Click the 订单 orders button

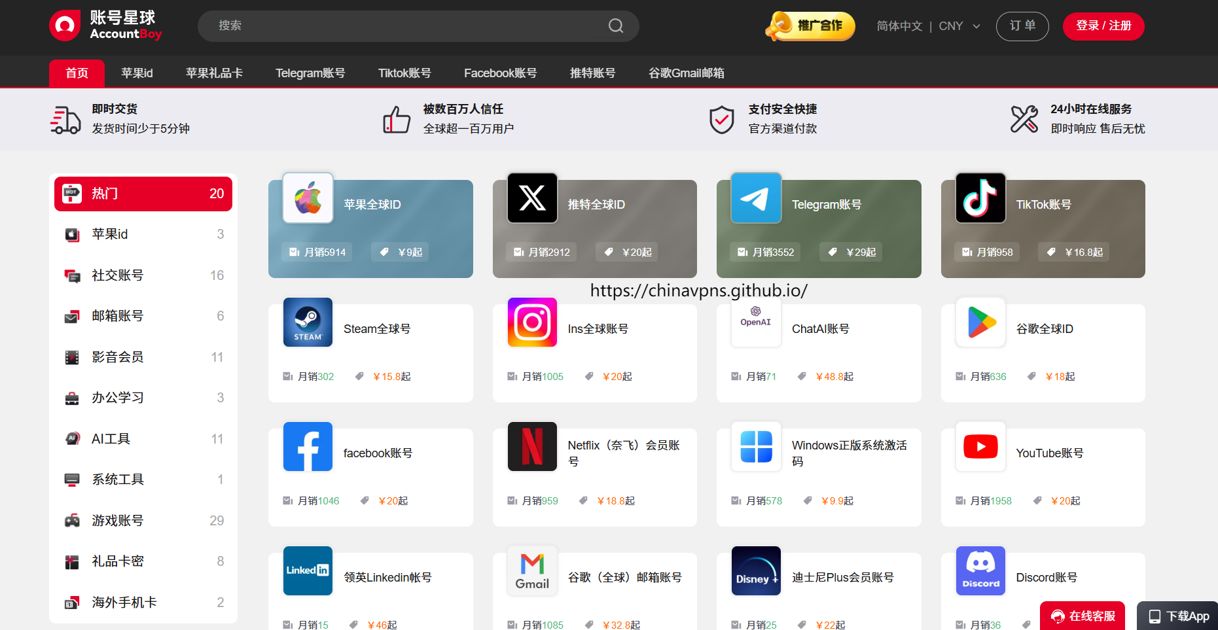pyautogui.click(x=1022, y=26)
